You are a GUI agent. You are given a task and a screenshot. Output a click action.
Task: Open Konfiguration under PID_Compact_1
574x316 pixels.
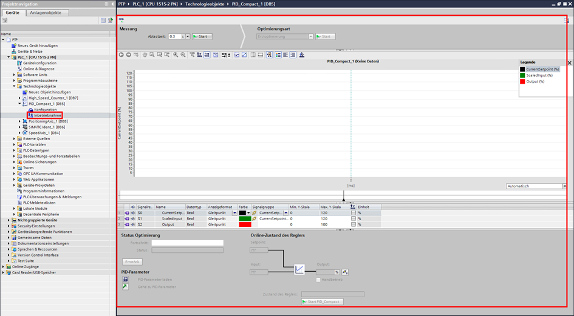[x=45, y=109]
